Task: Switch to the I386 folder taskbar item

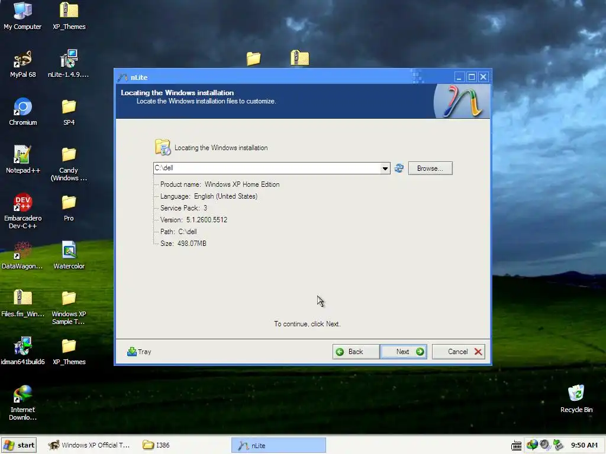Action: (x=156, y=445)
